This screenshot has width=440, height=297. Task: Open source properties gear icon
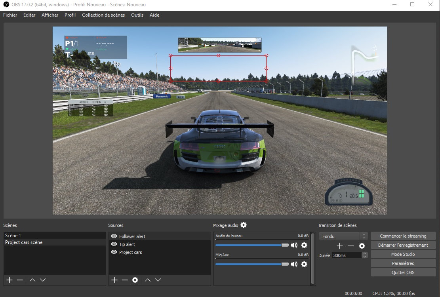(135, 280)
